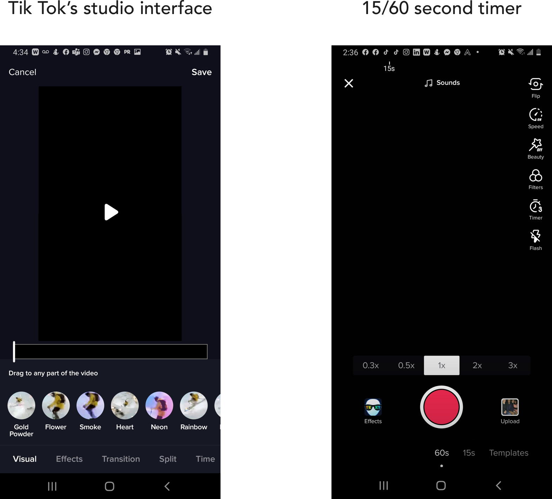Click Save in studio interface
The width and height of the screenshot is (552, 499).
[x=202, y=72]
